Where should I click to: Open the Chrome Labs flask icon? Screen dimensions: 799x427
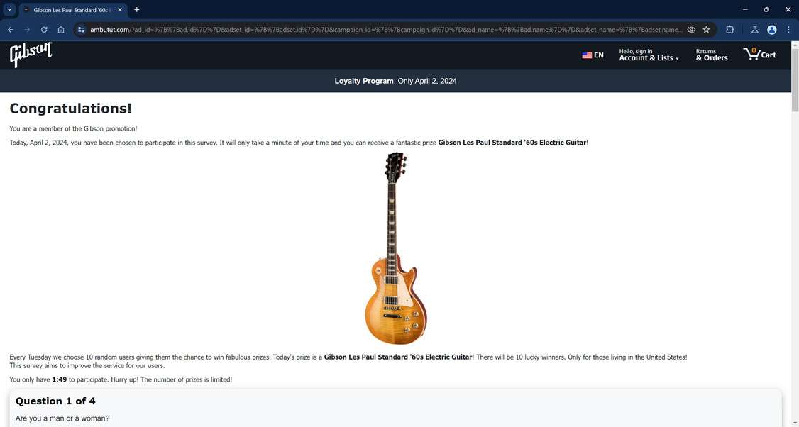[x=755, y=30]
